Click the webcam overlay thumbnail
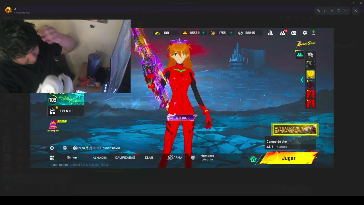 [65, 56]
